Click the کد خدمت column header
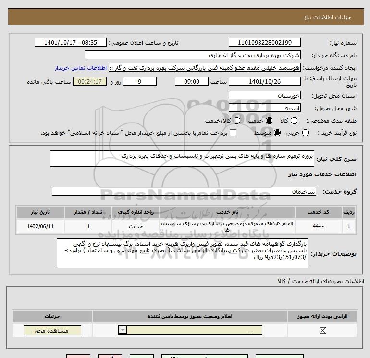Viewport: 370px width, 358px height. pos(318,212)
